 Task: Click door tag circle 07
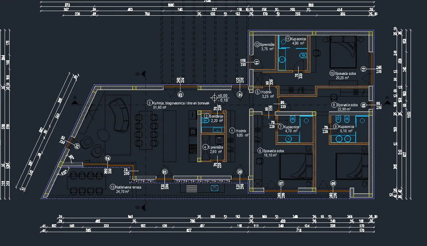[281, 184]
